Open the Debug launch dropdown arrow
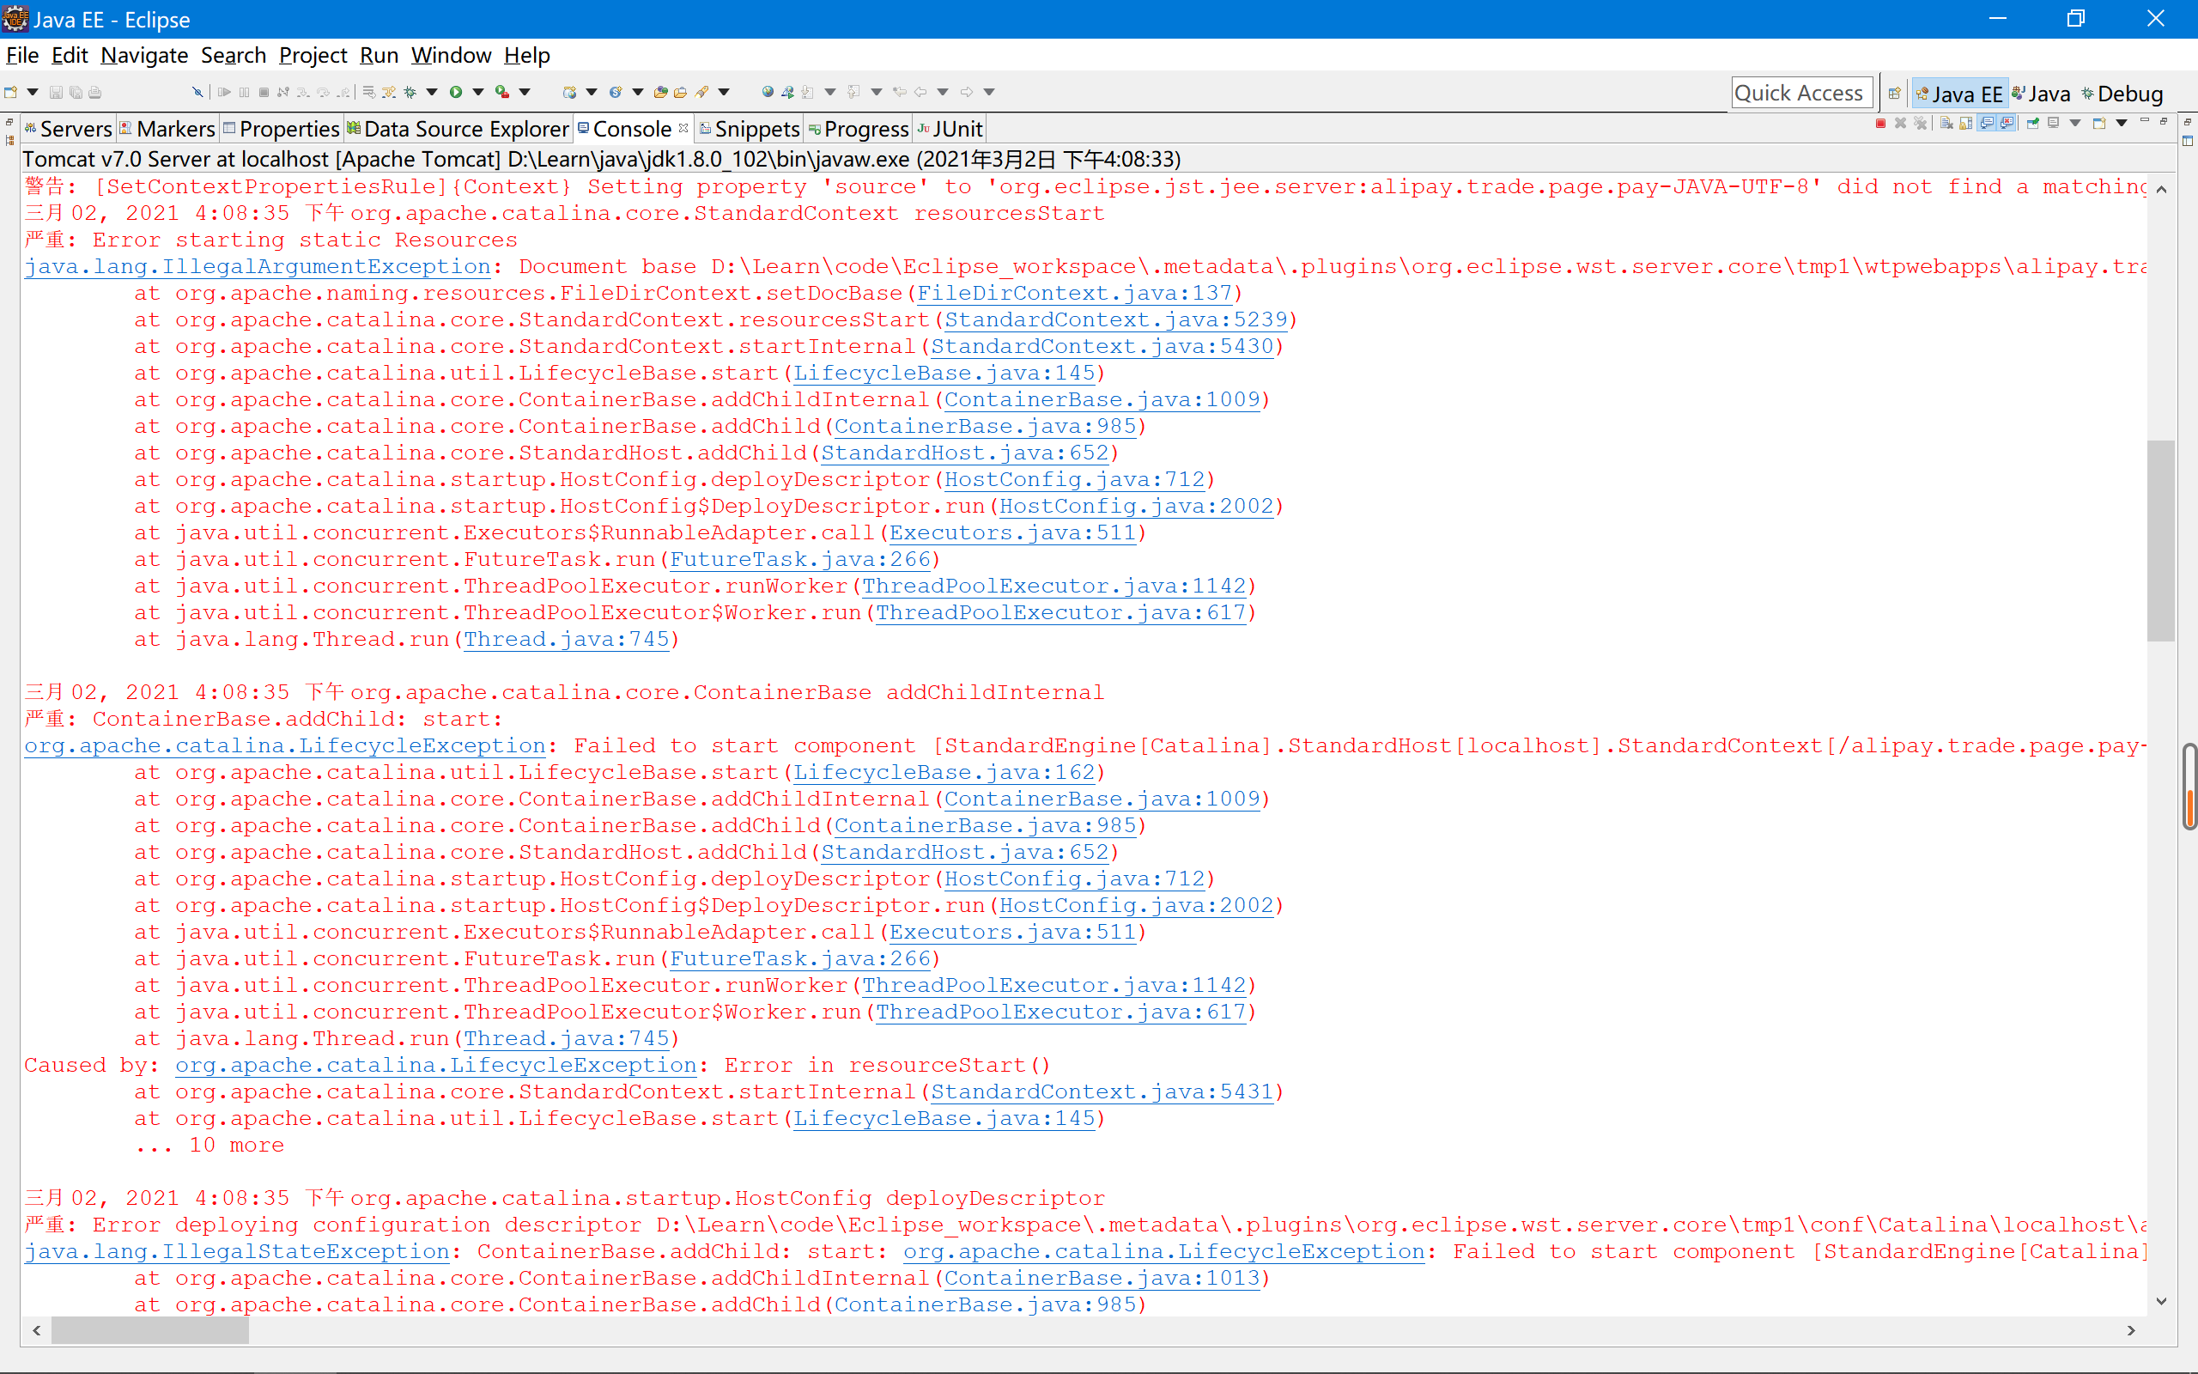 [x=431, y=92]
